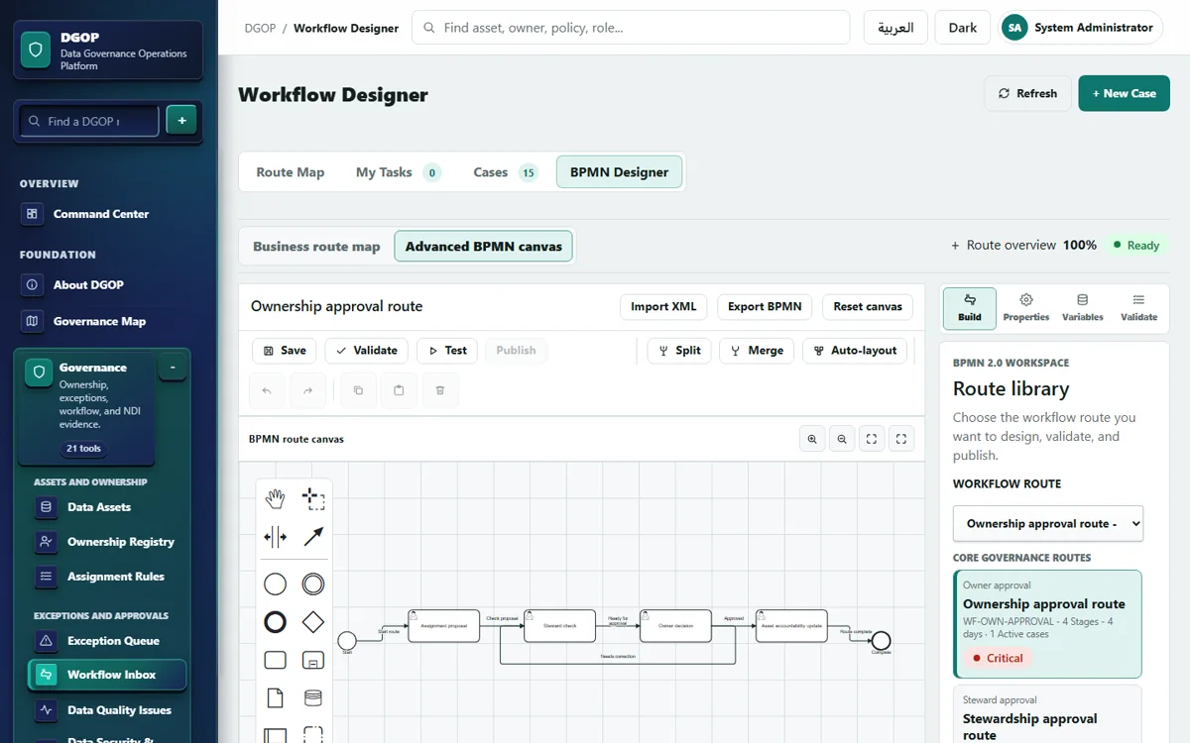Click Import XML
The width and height of the screenshot is (1190, 743).
(663, 307)
